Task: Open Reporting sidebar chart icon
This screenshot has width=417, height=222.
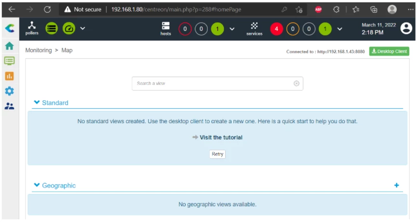Action: click(x=9, y=76)
